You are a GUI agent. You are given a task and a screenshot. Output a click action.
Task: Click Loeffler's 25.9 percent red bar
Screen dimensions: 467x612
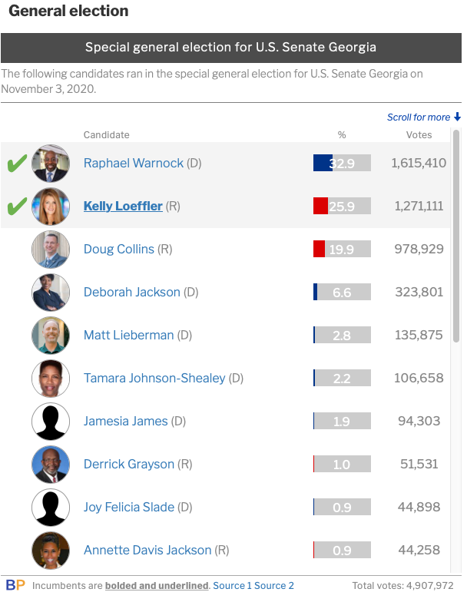coord(342,206)
